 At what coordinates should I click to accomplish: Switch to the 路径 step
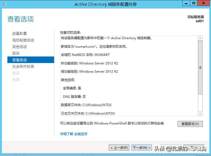coord(16,53)
